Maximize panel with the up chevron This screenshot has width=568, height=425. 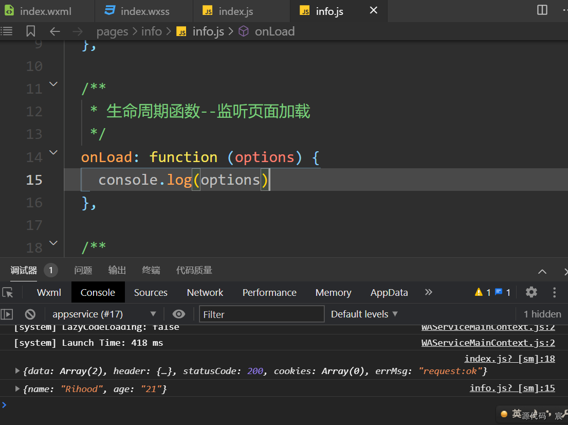(542, 272)
